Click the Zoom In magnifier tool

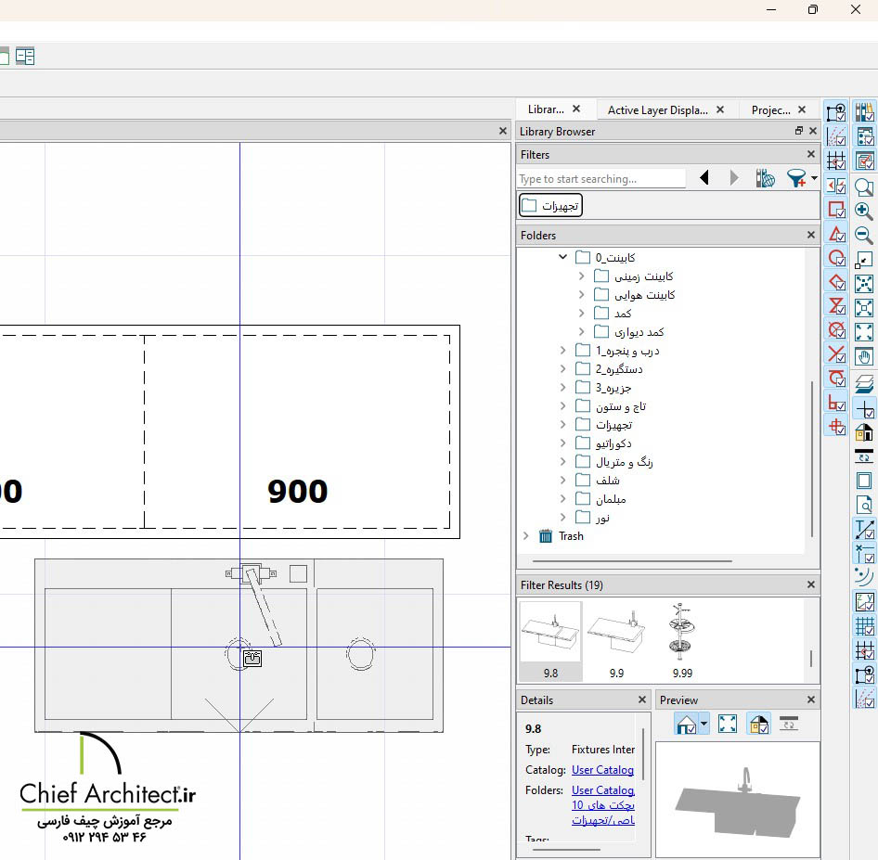[x=864, y=211]
